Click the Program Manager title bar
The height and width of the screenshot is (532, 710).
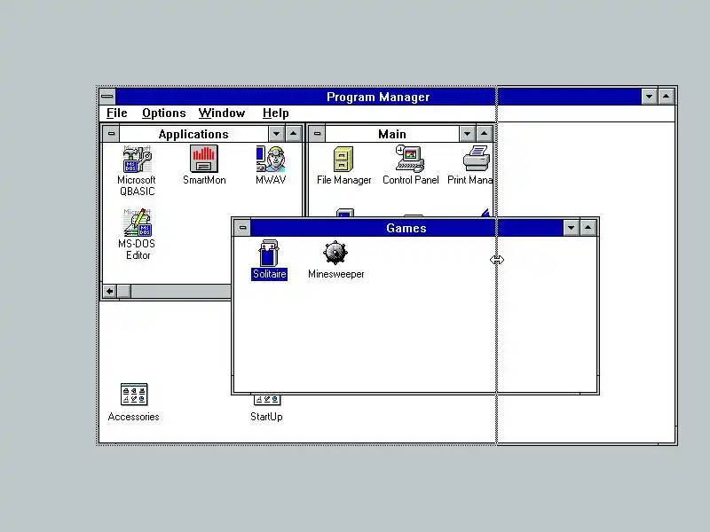[378, 97]
